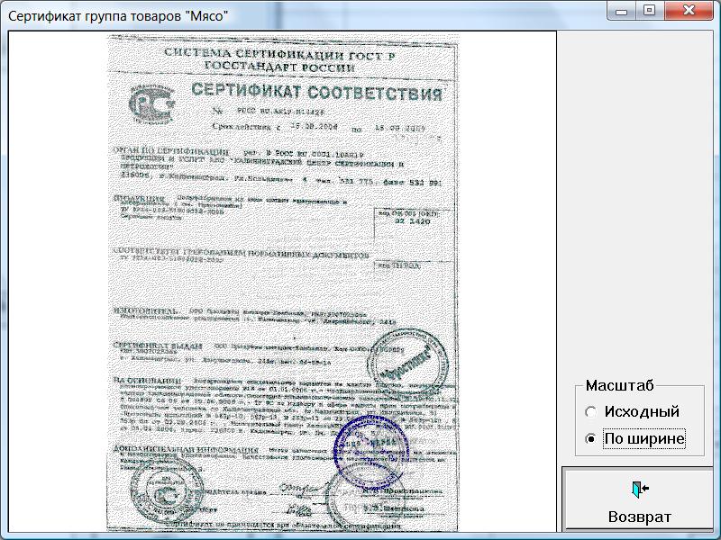Click the scanned certificate image
The image size is (721, 540).
pos(283,282)
